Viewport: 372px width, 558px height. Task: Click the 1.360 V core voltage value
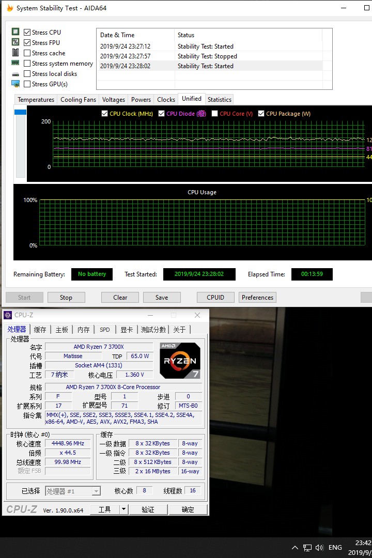click(x=134, y=375)
